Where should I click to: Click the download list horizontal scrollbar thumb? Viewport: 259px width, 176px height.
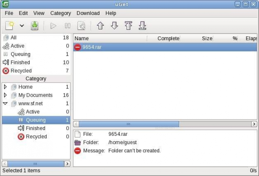(129, 124)
